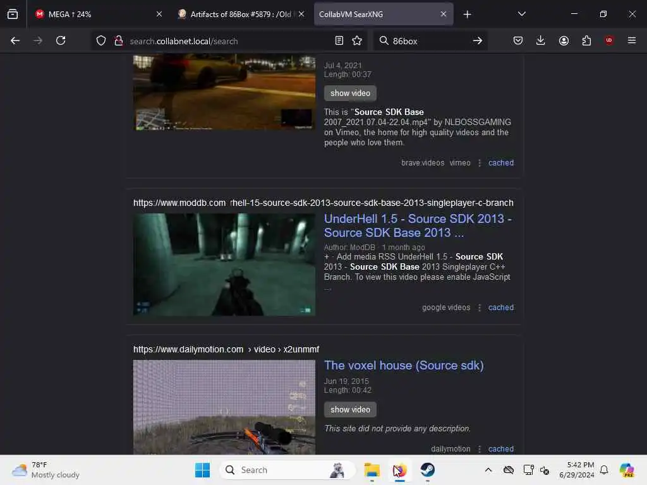Open the cloud sync tray icon

coord(509,470)
